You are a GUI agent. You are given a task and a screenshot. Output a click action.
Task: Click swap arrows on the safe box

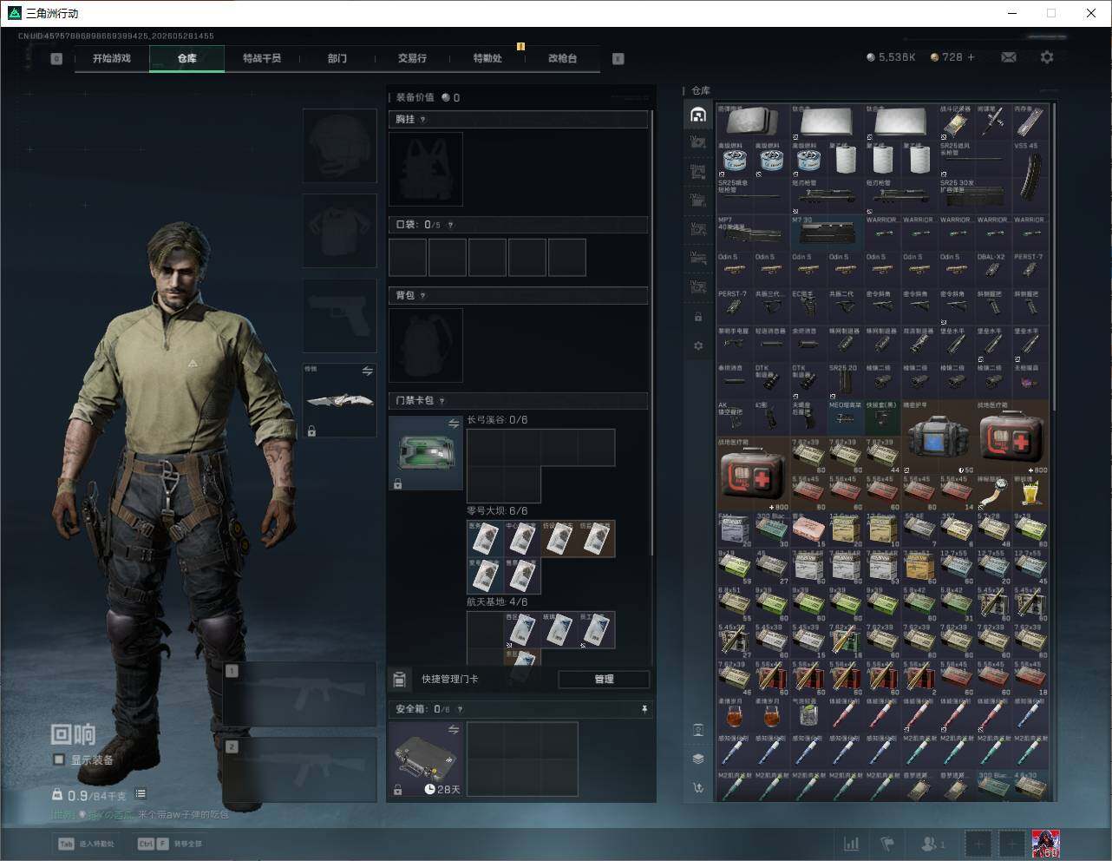[x=453, y=731]
